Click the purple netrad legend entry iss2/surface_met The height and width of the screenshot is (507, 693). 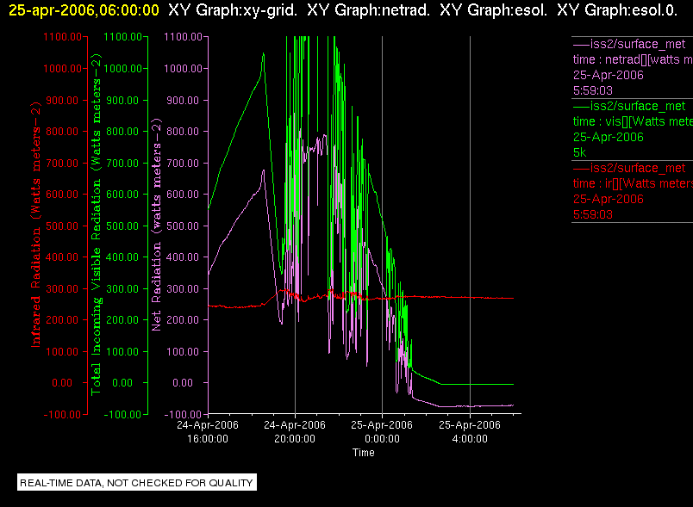tap(629, 44)
